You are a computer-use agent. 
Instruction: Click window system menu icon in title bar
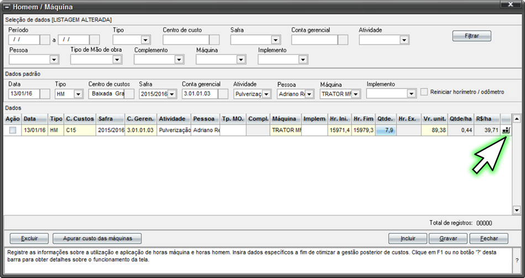coord(7,7)
